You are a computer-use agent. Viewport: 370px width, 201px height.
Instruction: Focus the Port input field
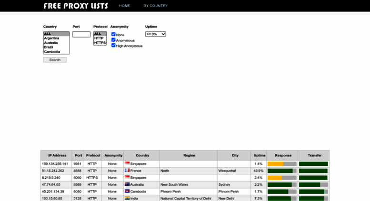[x=81, y=34]
